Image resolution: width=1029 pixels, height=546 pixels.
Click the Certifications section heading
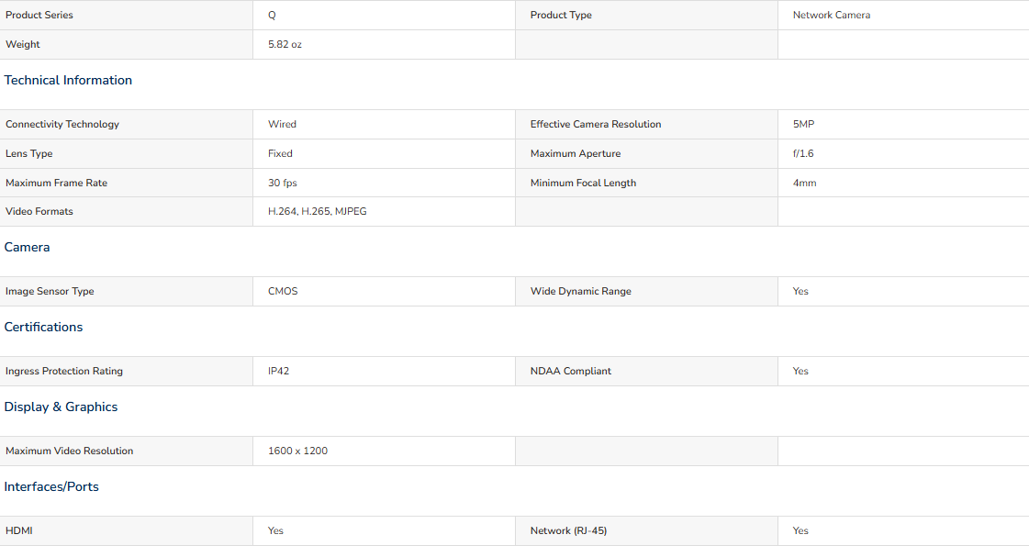(x=43, y=327)
